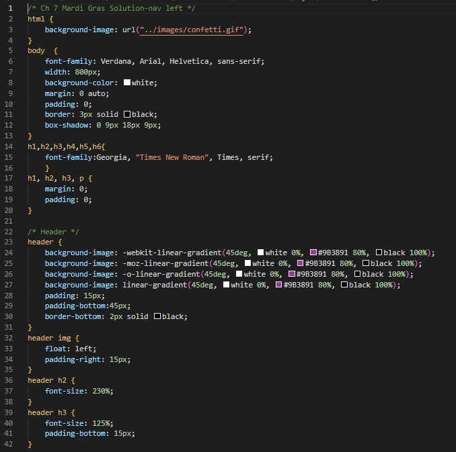This screenshot has height=452, width=456.
Task: Click line number 23 in the gutter
Action: click(x=9, y=242)
